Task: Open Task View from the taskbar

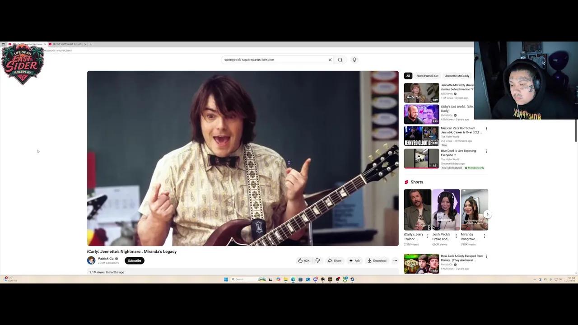Action: [270, 279]
